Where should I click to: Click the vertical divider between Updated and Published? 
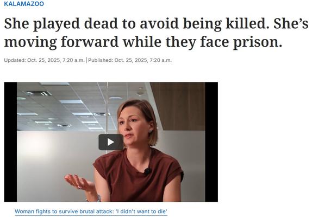click(86, 60)
